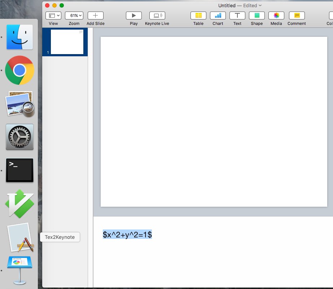Viewport: 333px width, 289px height.
Task: Click the blank slide canvas
Action: (x=214, y=122)
